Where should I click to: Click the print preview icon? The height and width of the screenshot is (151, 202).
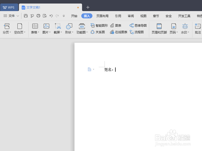pos(45,16)
